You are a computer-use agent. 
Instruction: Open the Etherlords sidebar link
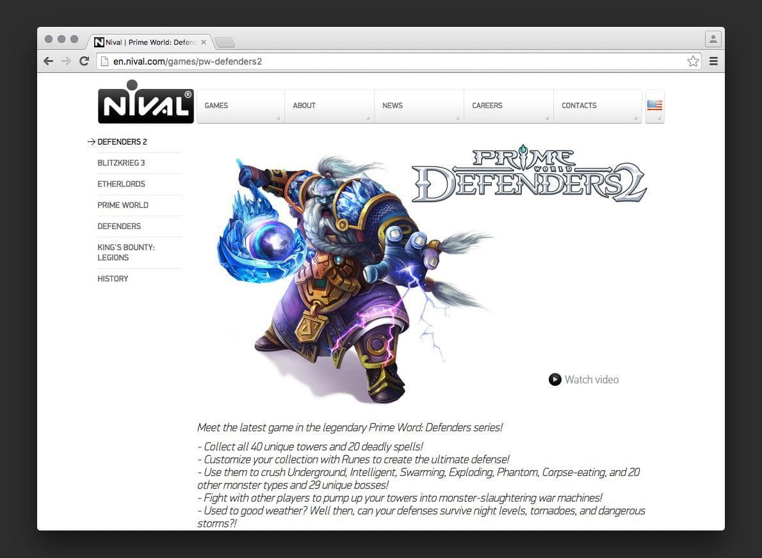(121, 184)
